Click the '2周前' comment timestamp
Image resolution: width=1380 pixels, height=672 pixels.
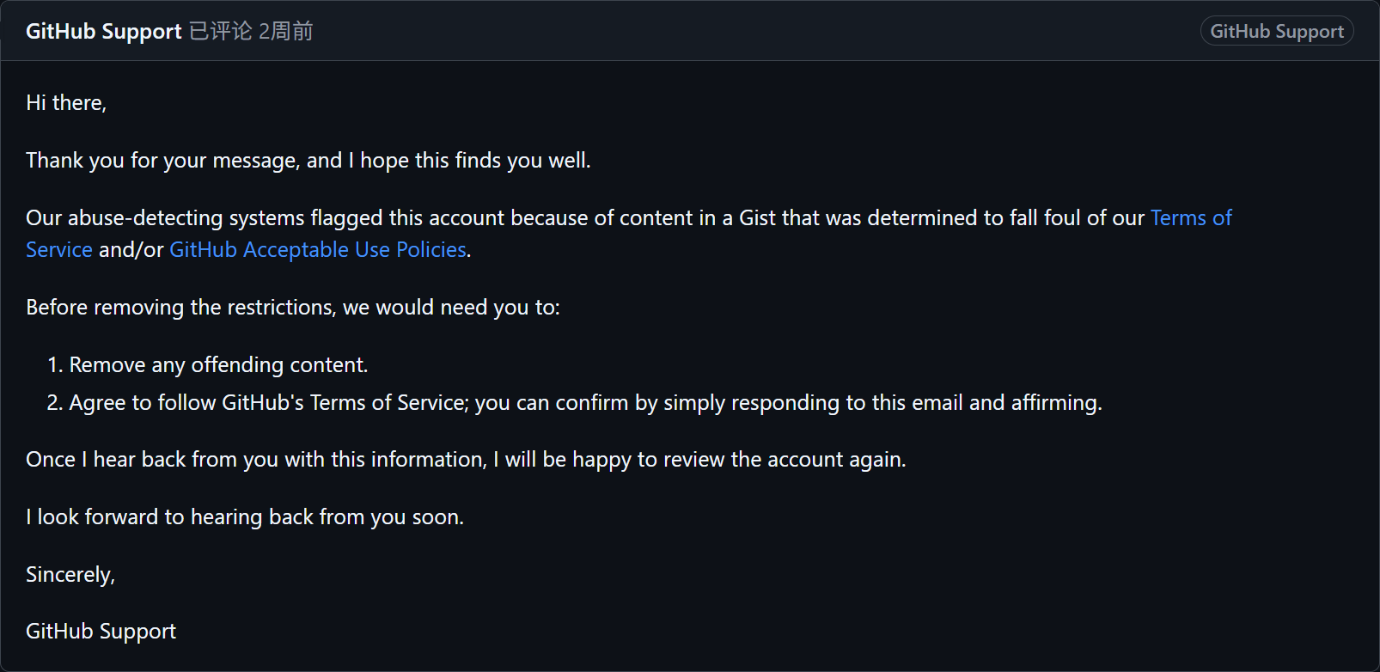(x=286, y=31)
